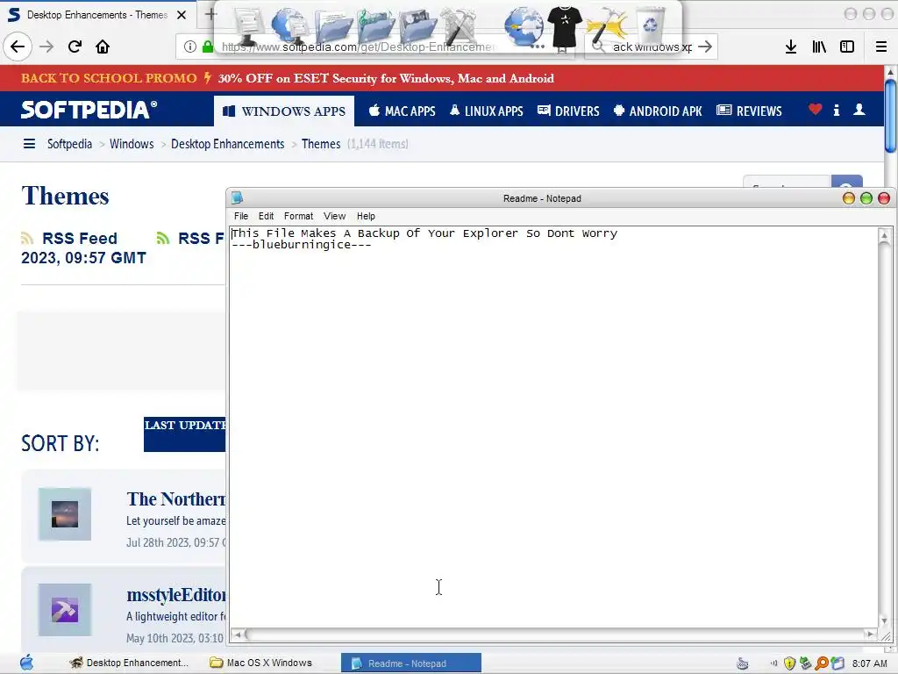This screenshot has height=674, width=898.
Task: Click the site information icon in the address bar
Action: 190,47
